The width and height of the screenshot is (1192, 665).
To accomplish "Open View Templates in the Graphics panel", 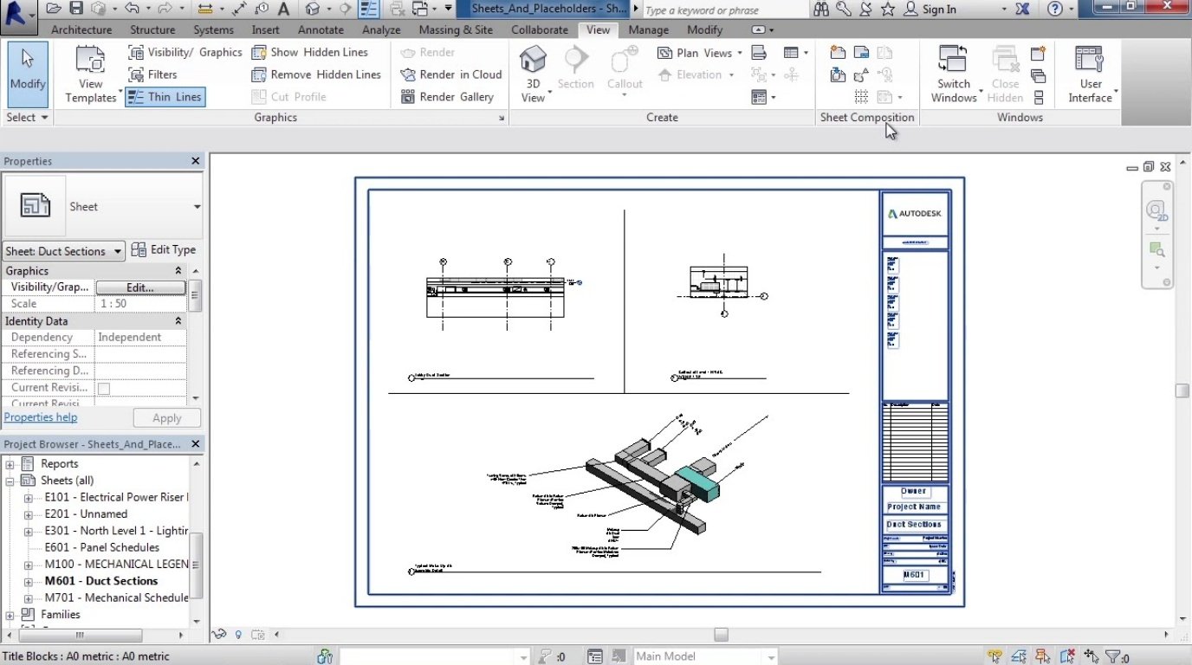I will pos(91,74).
